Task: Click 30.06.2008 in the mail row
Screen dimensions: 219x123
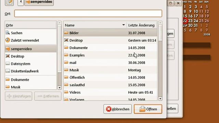Action: coord(137,63)
